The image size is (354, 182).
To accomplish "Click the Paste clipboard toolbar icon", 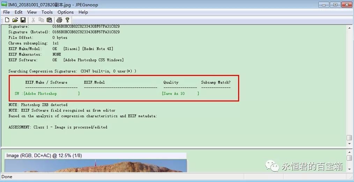I will tap(49, 20).
